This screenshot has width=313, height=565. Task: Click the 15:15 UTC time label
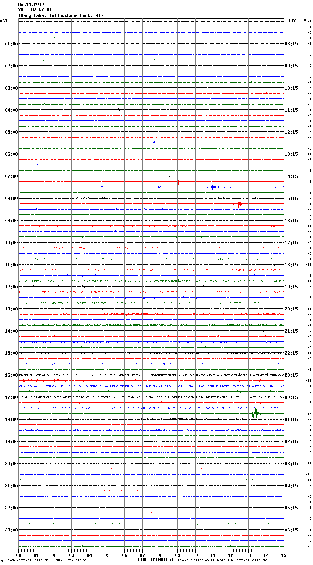(291, 199)
